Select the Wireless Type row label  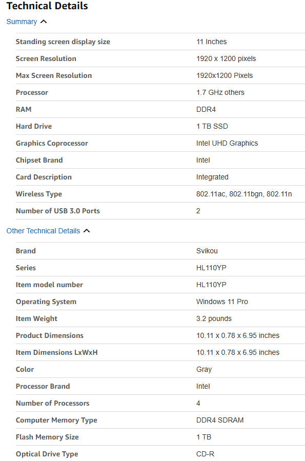39,194
